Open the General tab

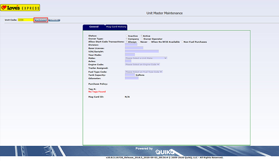[x=94, y=27]
